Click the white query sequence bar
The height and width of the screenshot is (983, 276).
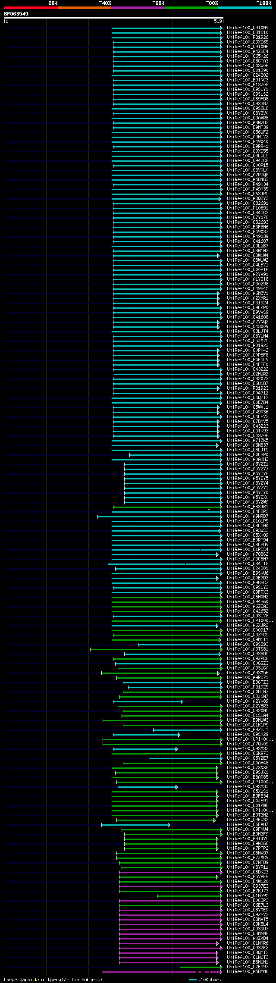pyautogui.click(x=113, y=18)
